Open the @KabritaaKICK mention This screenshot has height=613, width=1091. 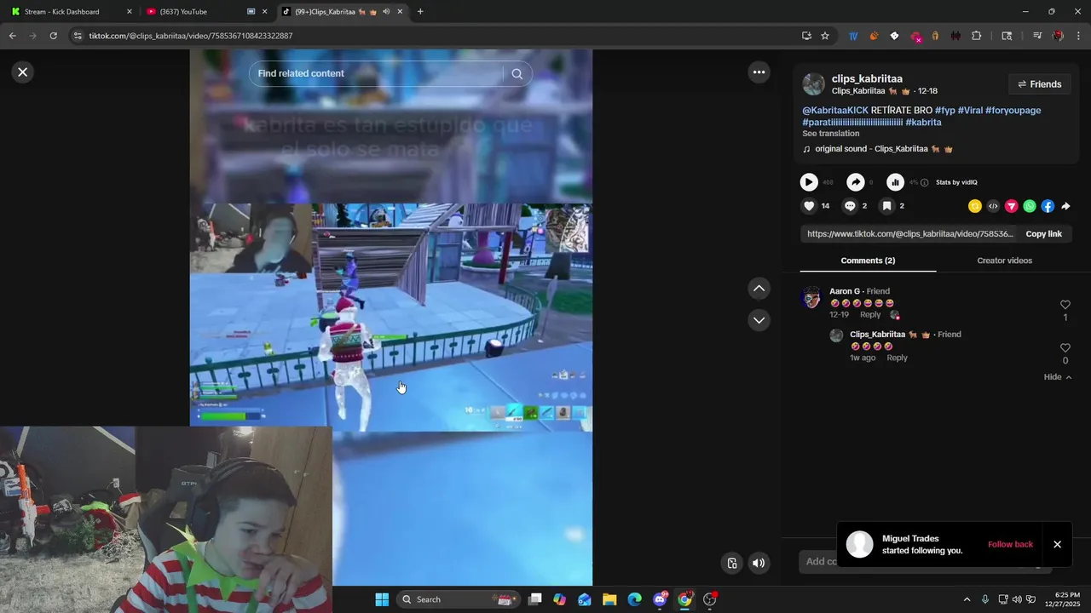835,111
